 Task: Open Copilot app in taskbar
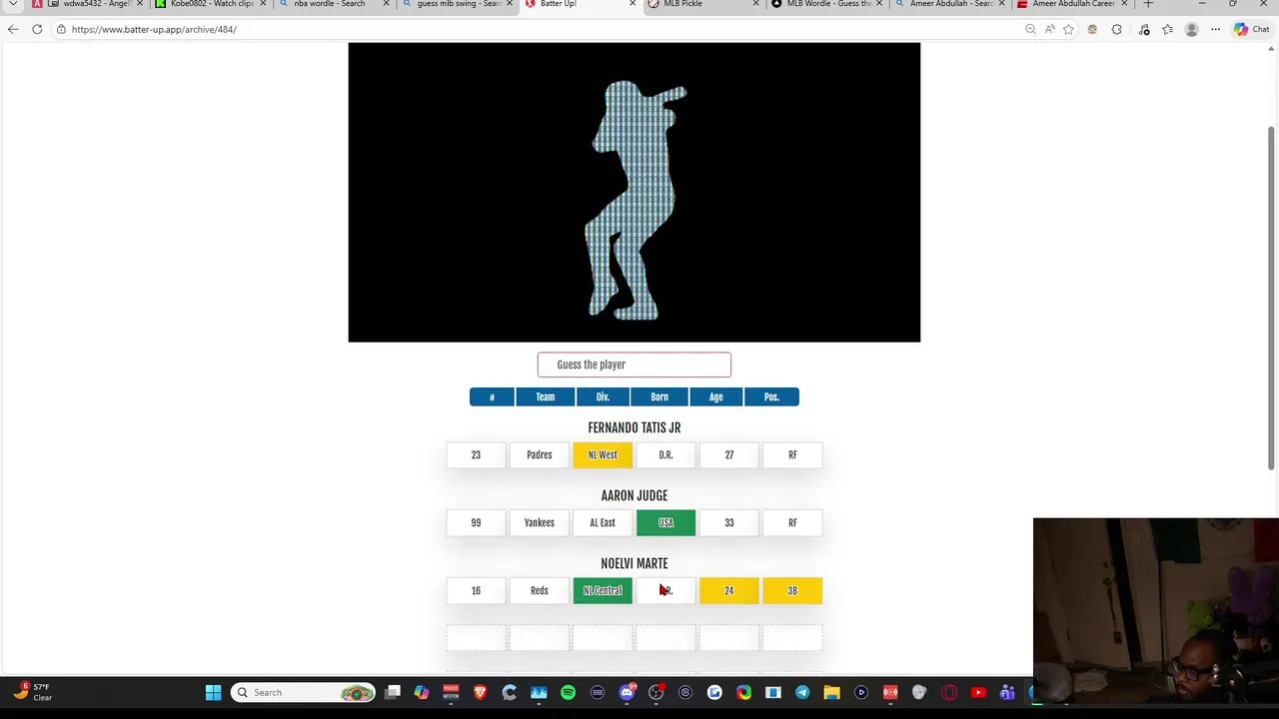(x=421, y=692)
